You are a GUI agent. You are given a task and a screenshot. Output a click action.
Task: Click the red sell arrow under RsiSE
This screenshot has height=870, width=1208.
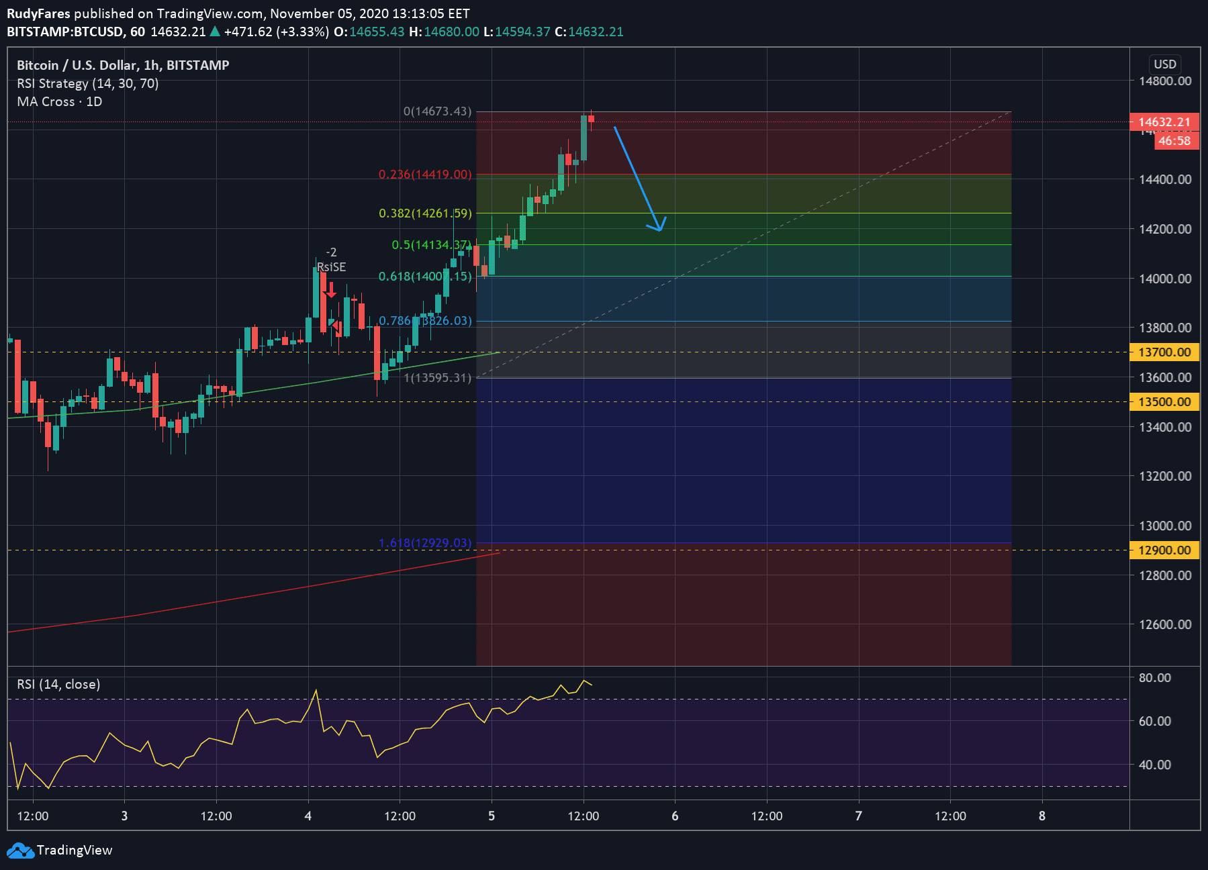pos(331,292)
